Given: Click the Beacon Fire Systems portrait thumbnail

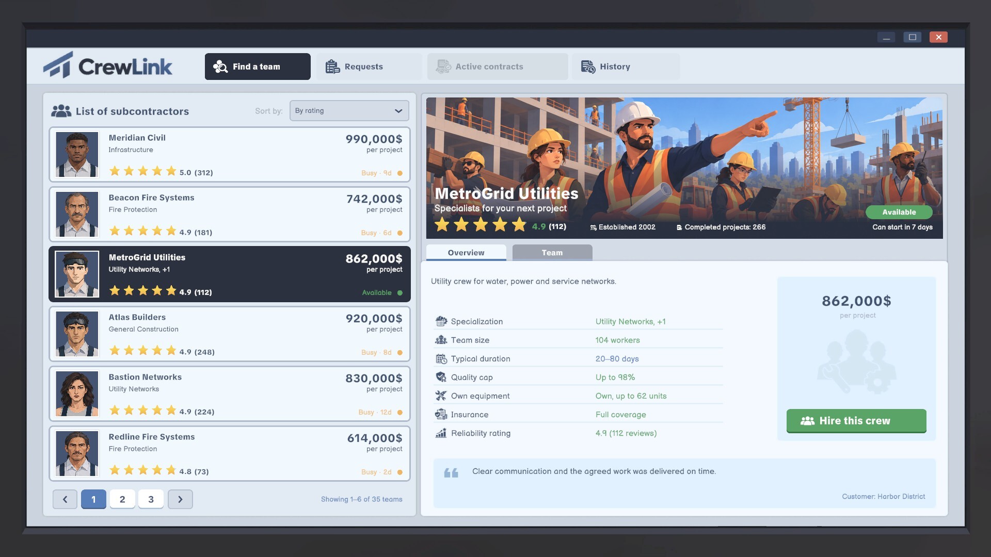Looking at the screenshot, I should point(77,215).
